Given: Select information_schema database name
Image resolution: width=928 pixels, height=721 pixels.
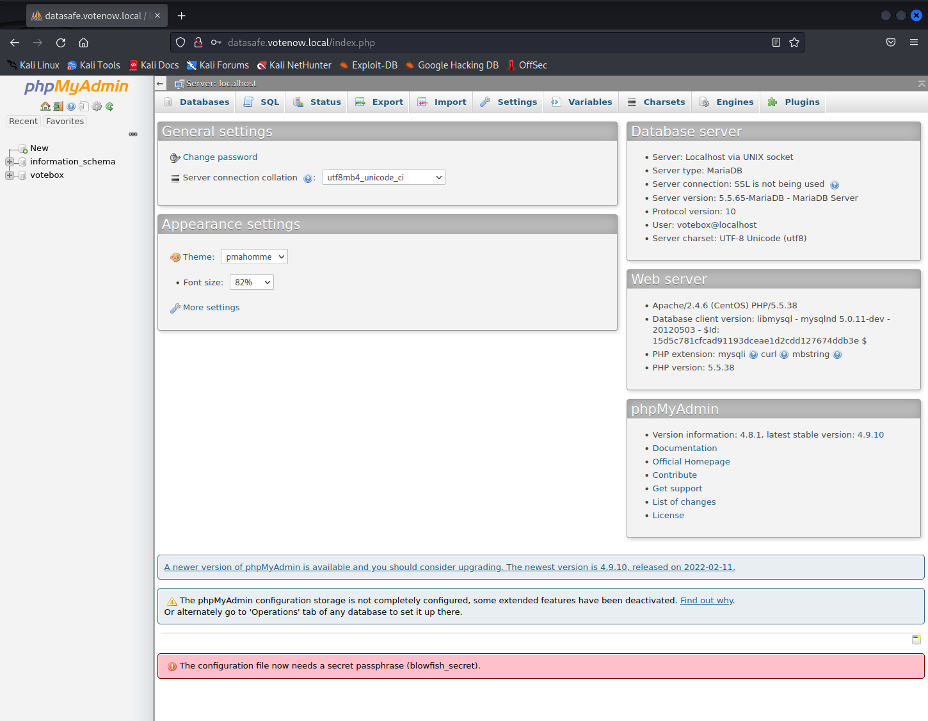Looking at the screenshot, I should click(x=73, y=162).
